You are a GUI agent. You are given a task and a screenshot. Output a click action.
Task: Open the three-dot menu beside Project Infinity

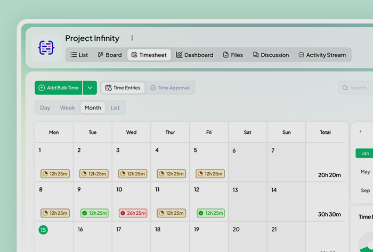(132, 38)
